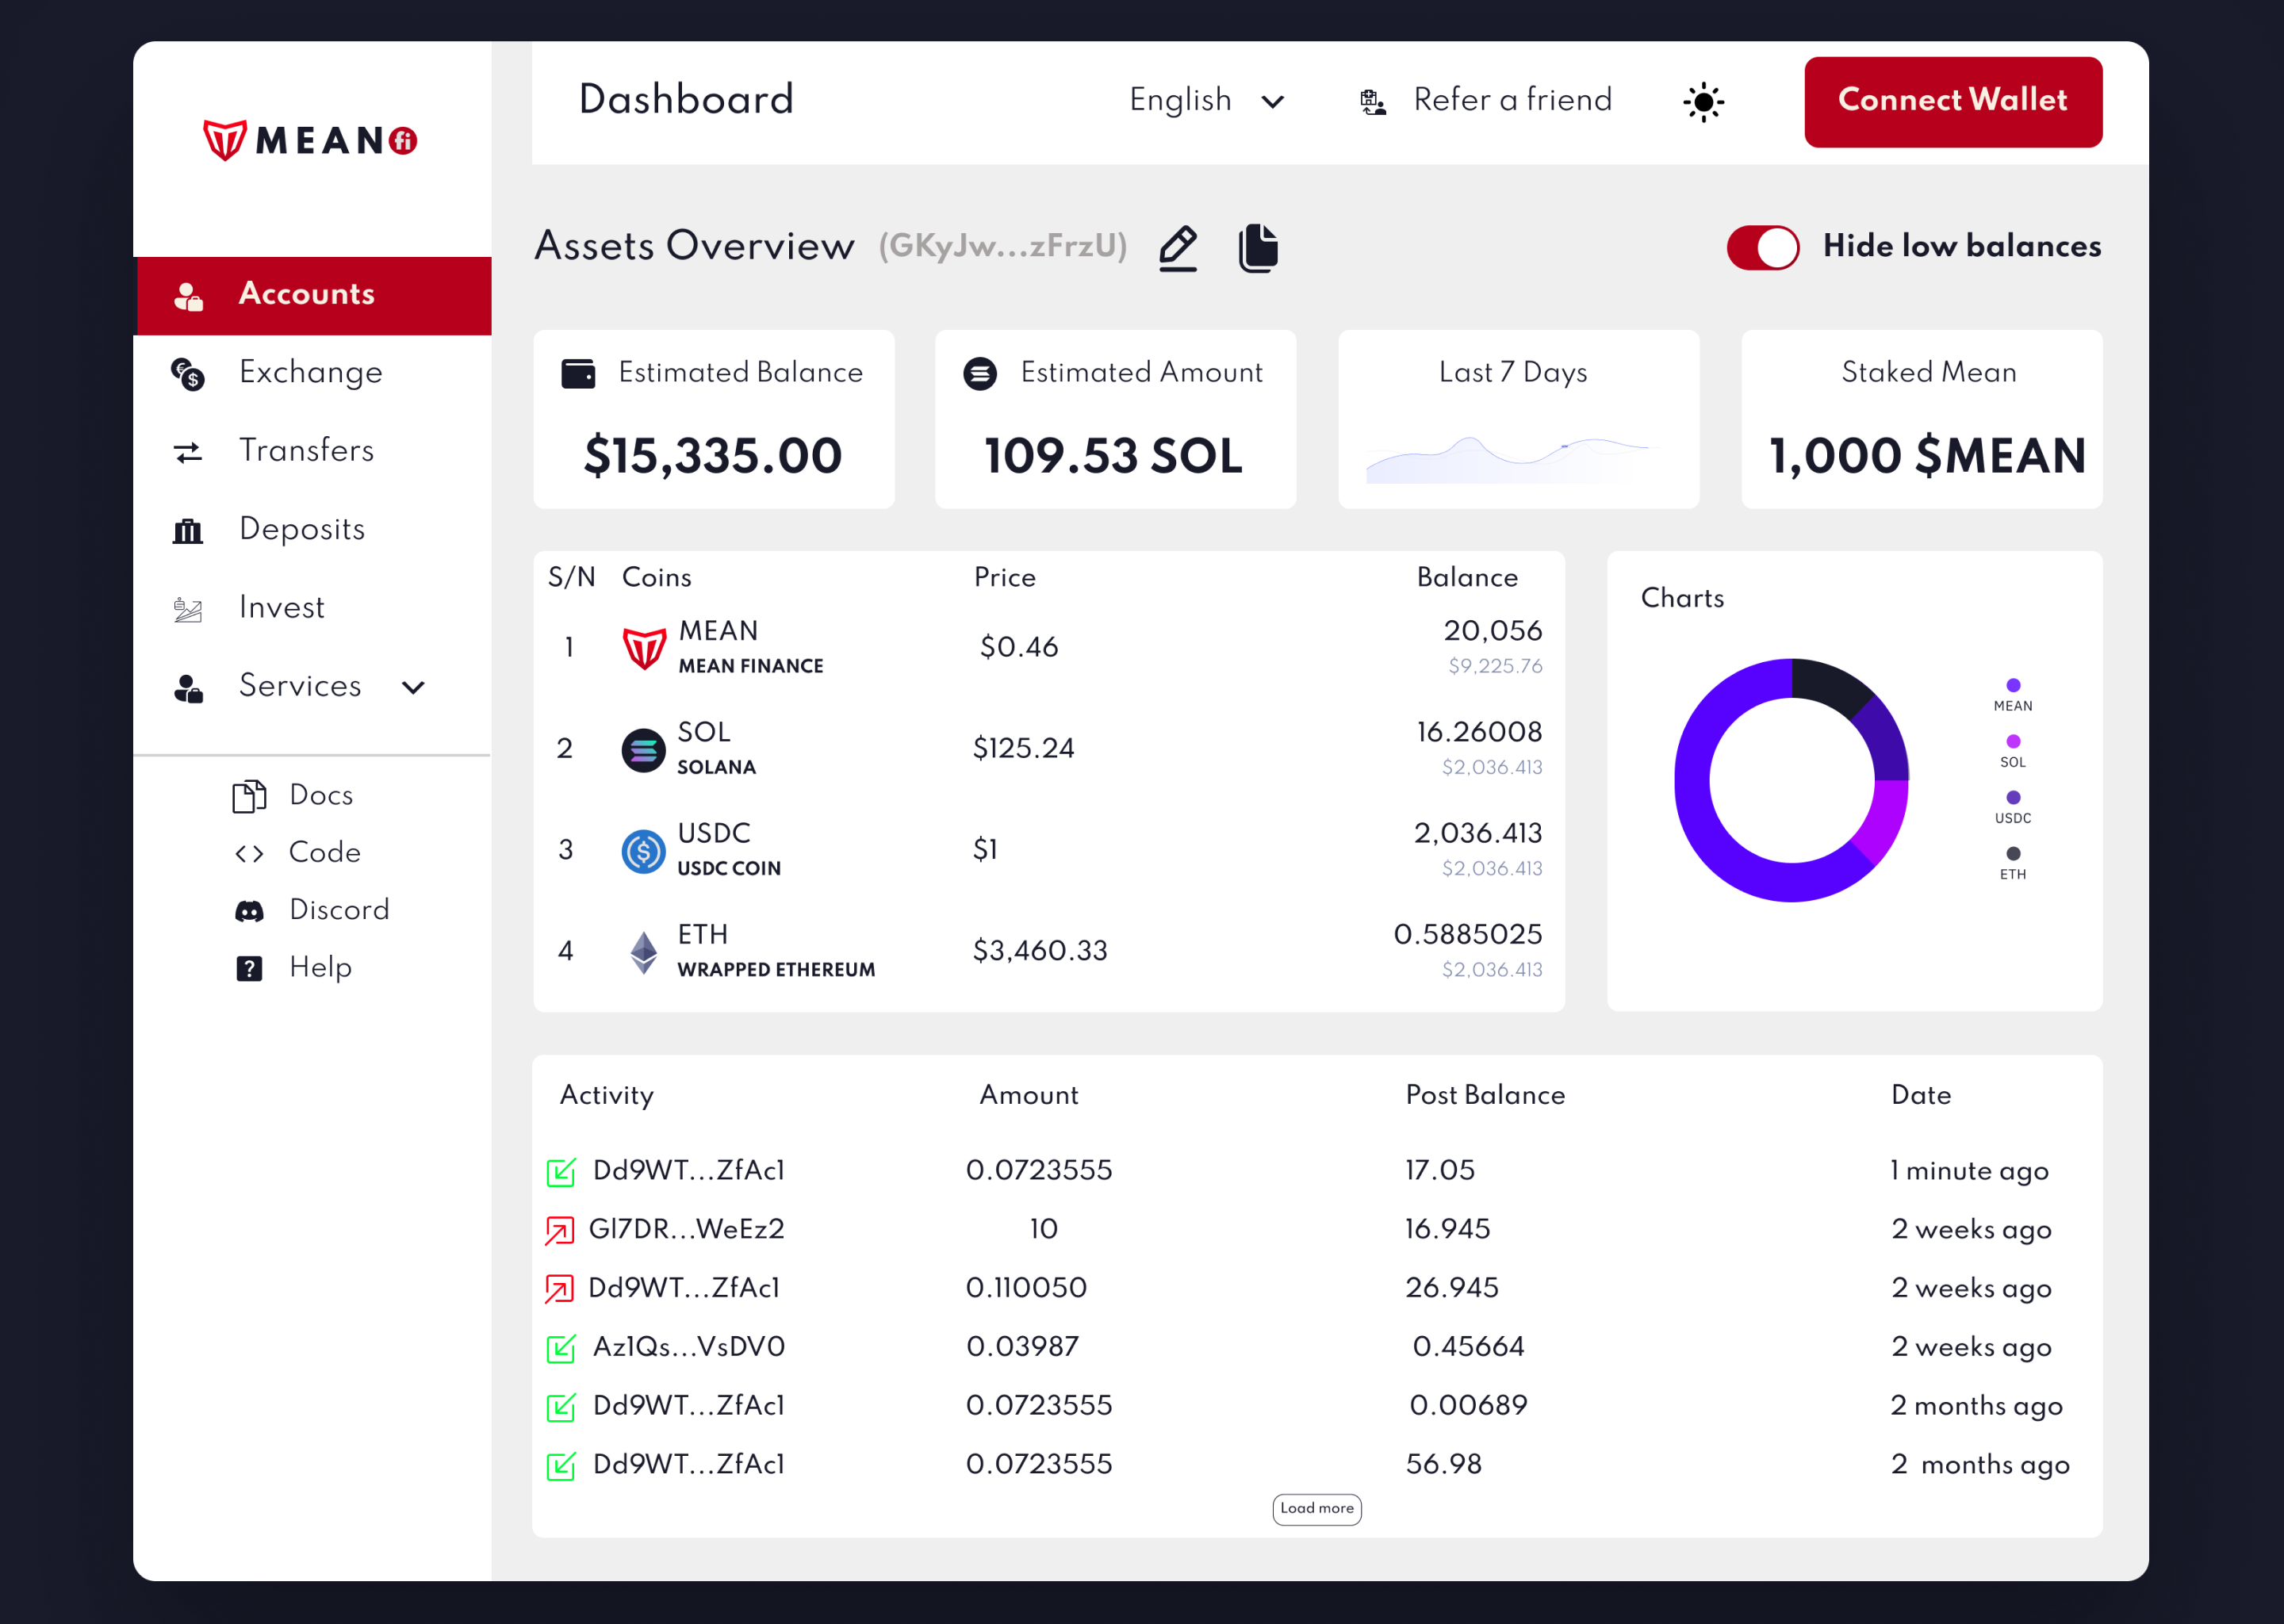Copy wallet address with the copy icon

1258,248
